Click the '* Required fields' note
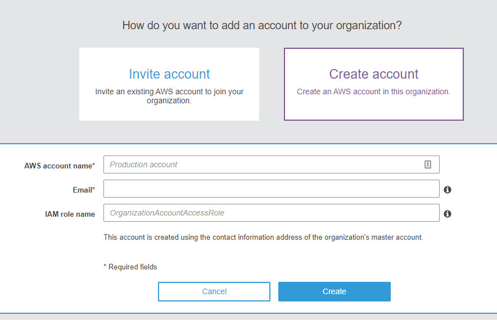Viewport: 497px width, 320px height. (x=130, y=267)
